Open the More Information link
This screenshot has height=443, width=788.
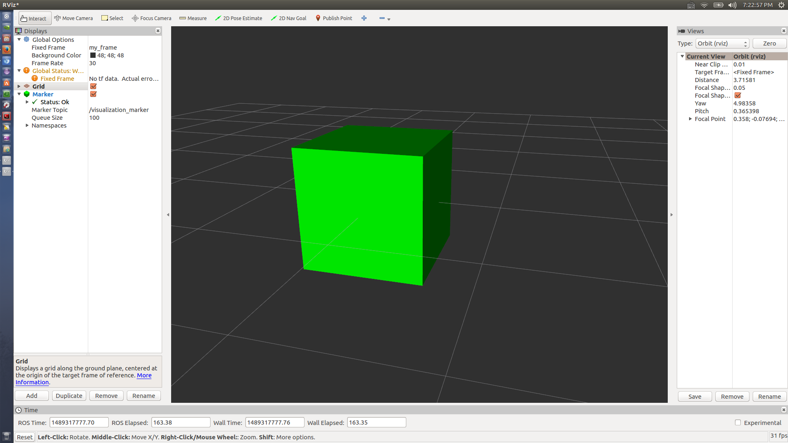click(x=144, y=375)
